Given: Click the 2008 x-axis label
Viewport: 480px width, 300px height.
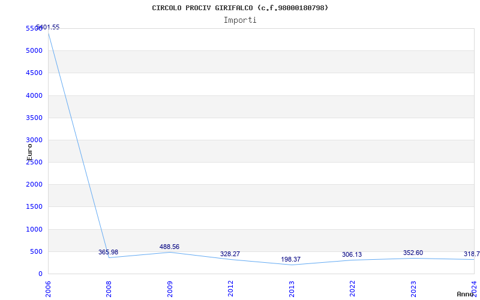Looking at the screenshot, I should pyautogui.click(x=109, y=289).
